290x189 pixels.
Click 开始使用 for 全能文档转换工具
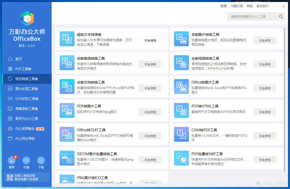click(150, 88)
